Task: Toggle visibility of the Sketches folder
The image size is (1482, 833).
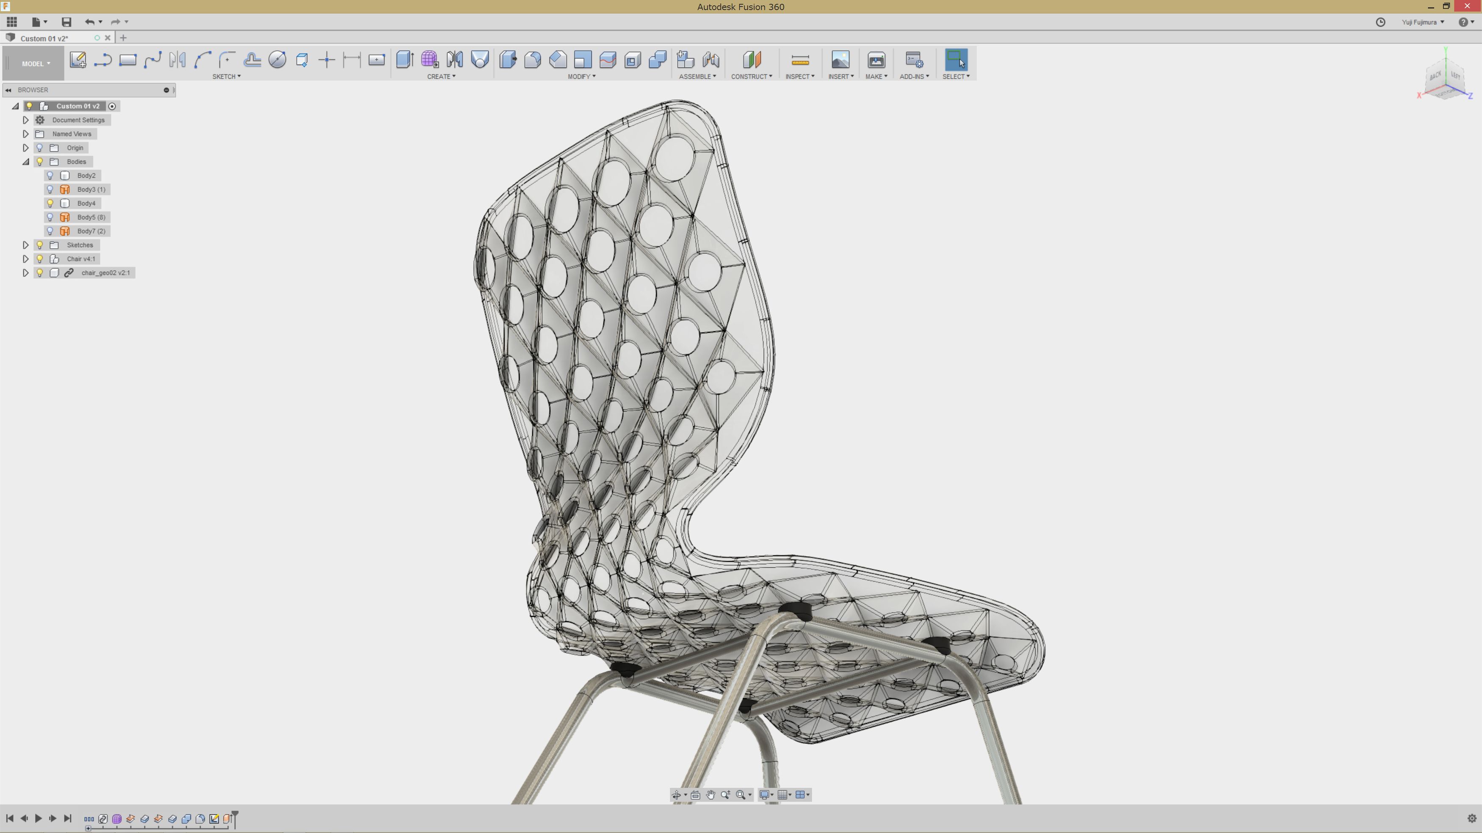Action: point(39,245)
